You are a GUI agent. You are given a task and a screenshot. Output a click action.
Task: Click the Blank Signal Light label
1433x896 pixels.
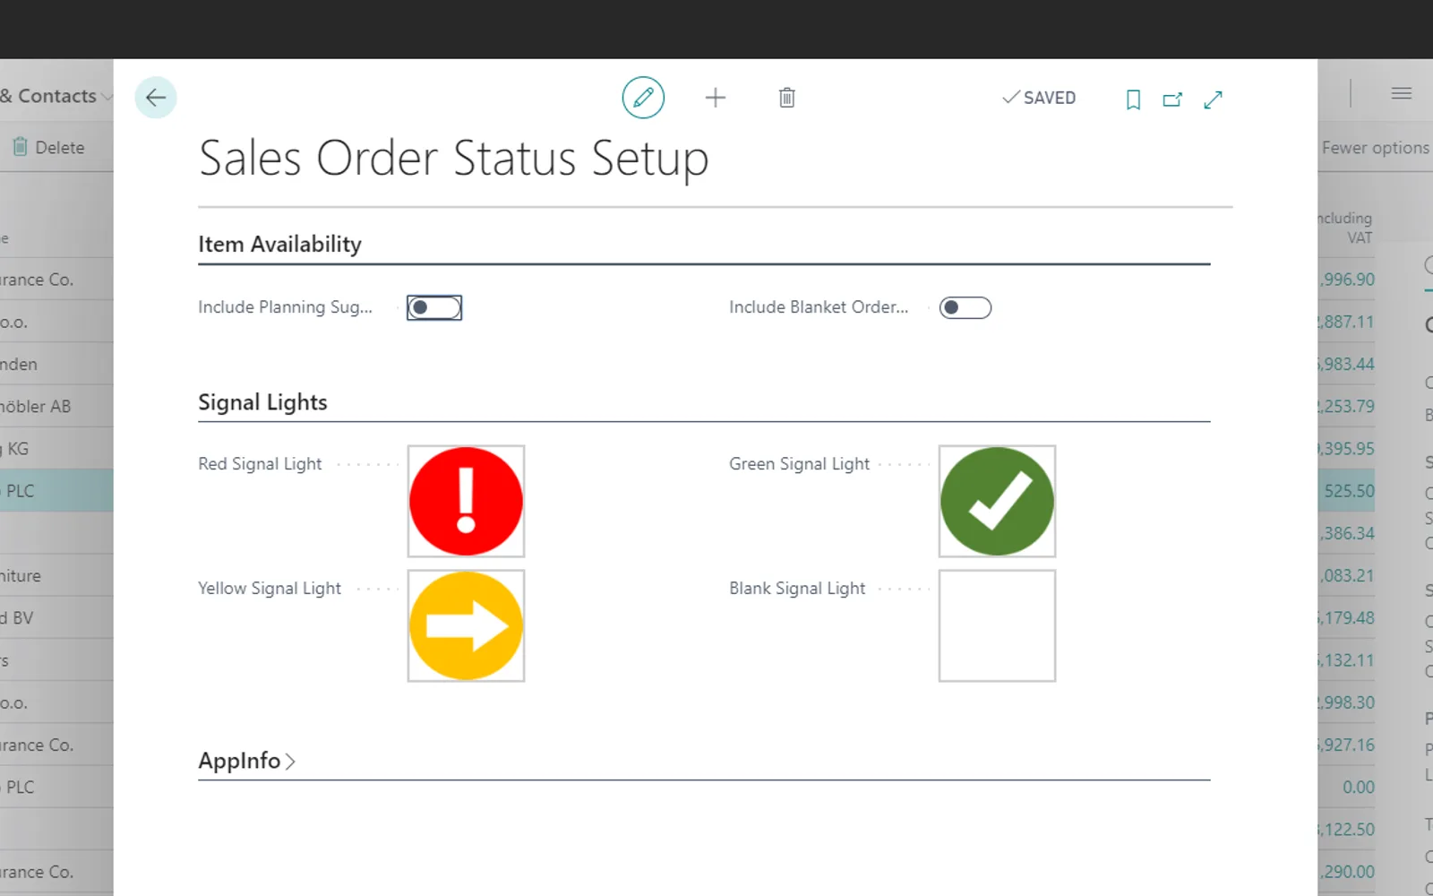797,589
